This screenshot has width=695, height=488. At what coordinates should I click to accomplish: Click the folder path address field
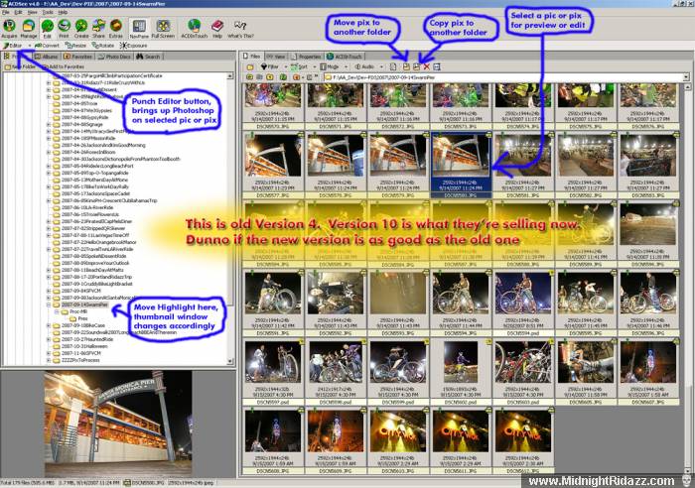coord(504,77)
